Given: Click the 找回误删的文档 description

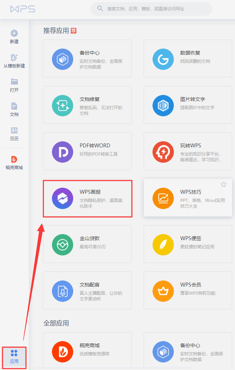Looking at the screenshot, I should click(x=195, y=61).
